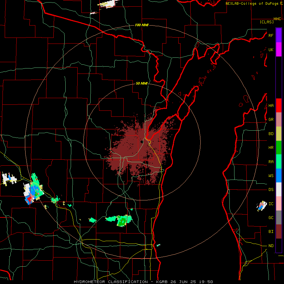284x284 pixels.
Task: Select the DS legend label
Action: 271,190
